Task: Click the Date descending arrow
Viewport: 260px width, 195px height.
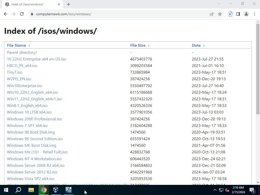Action: pyautogui.click(x=204, y=45)
